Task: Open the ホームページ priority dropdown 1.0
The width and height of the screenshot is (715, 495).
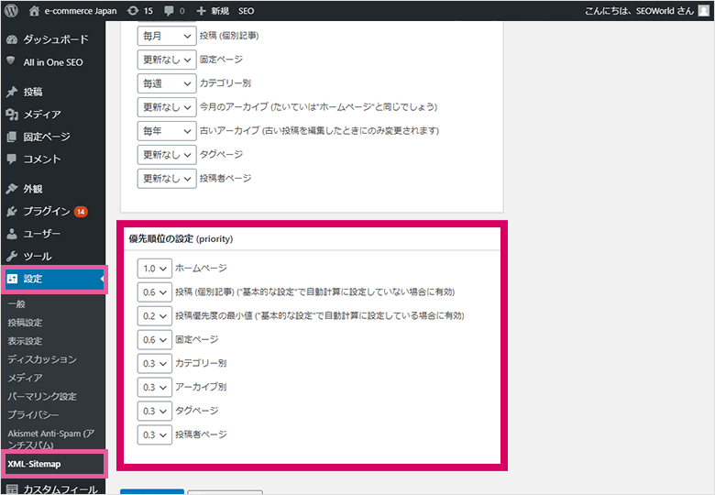Action: point(155,269)
